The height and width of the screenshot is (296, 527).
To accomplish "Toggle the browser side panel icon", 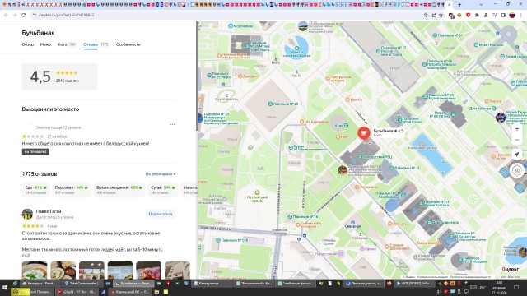I will click(503, 15).
